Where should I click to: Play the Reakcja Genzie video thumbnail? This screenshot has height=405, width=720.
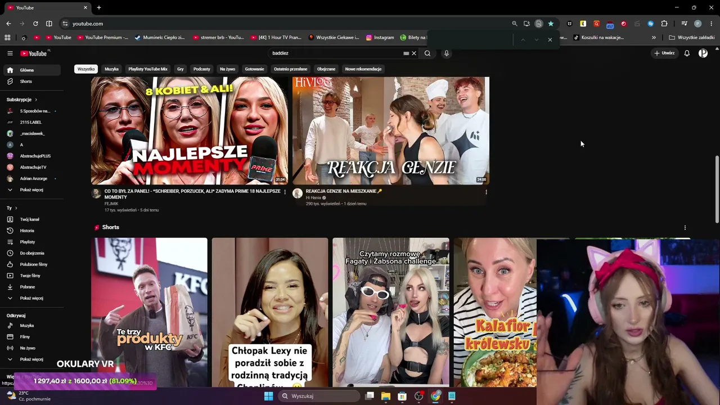point(391,130)
